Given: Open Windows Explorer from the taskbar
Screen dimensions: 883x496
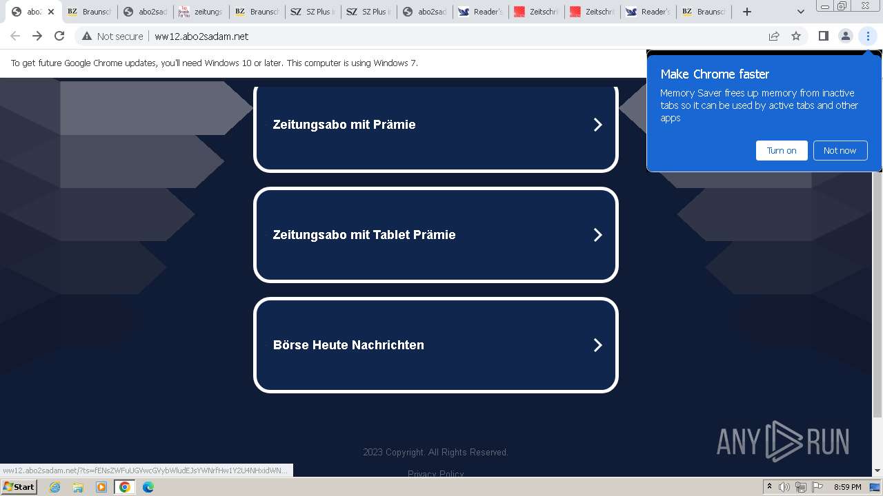Looking at the screenshot, I should coord(78,487).
